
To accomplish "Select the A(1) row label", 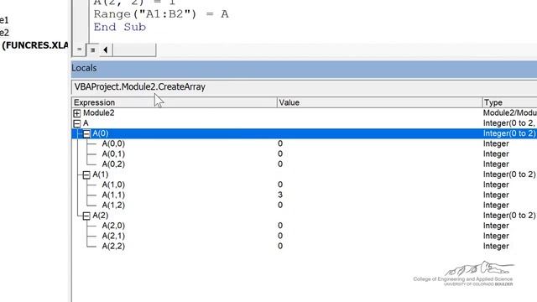I will coord(101,174).
